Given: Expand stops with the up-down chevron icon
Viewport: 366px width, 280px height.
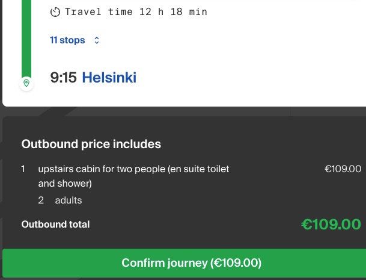Looking at the screenshot, I should click(97, 40).
